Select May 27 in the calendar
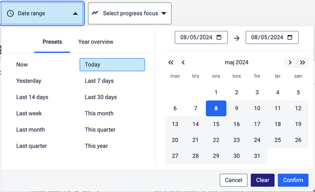 [175, 156]
